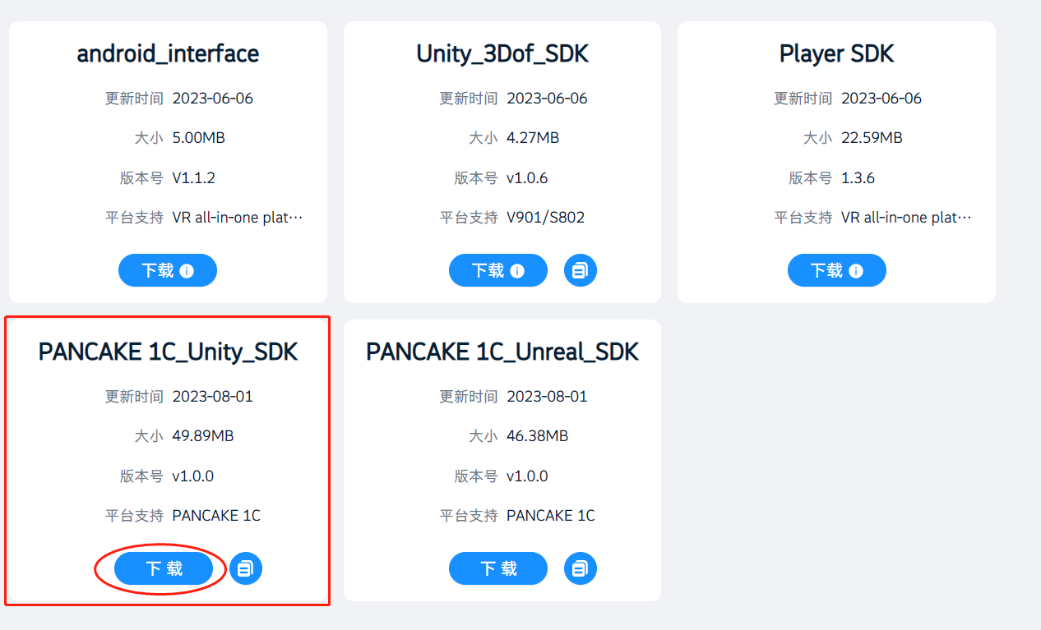The image size is (1041, 630).
Task: Click info icon on Player SDK download button
Action: coord(856,270)
